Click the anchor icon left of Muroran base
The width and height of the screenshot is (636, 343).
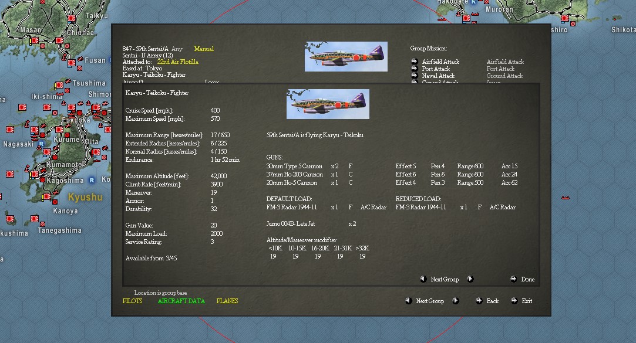(x=458, y=13)
